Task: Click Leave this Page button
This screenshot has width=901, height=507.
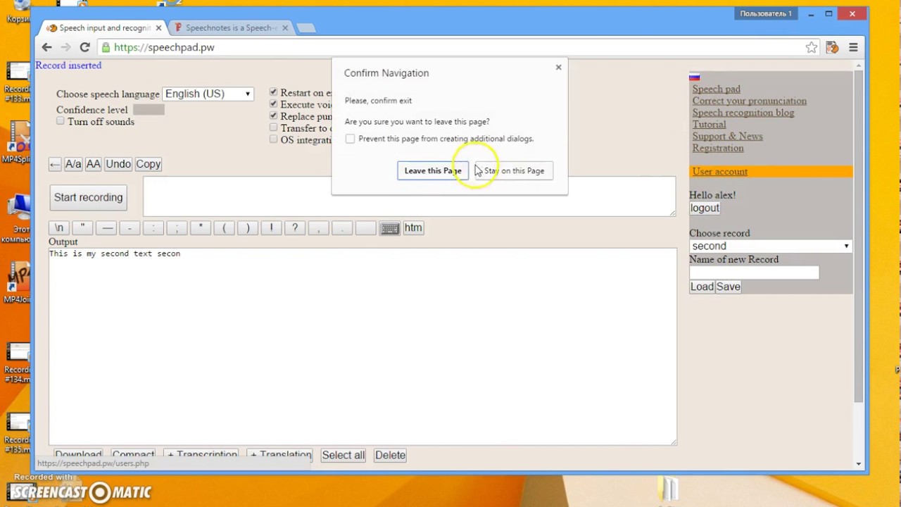Action: coord(433,170)
